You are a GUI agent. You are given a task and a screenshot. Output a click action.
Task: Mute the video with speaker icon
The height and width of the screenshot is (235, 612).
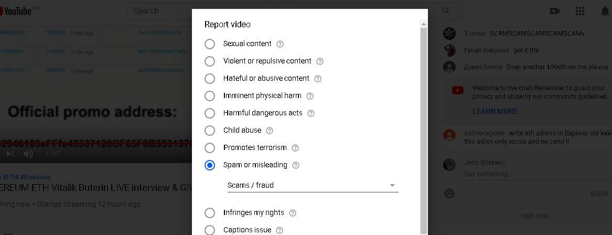click(x=28, y=154)
